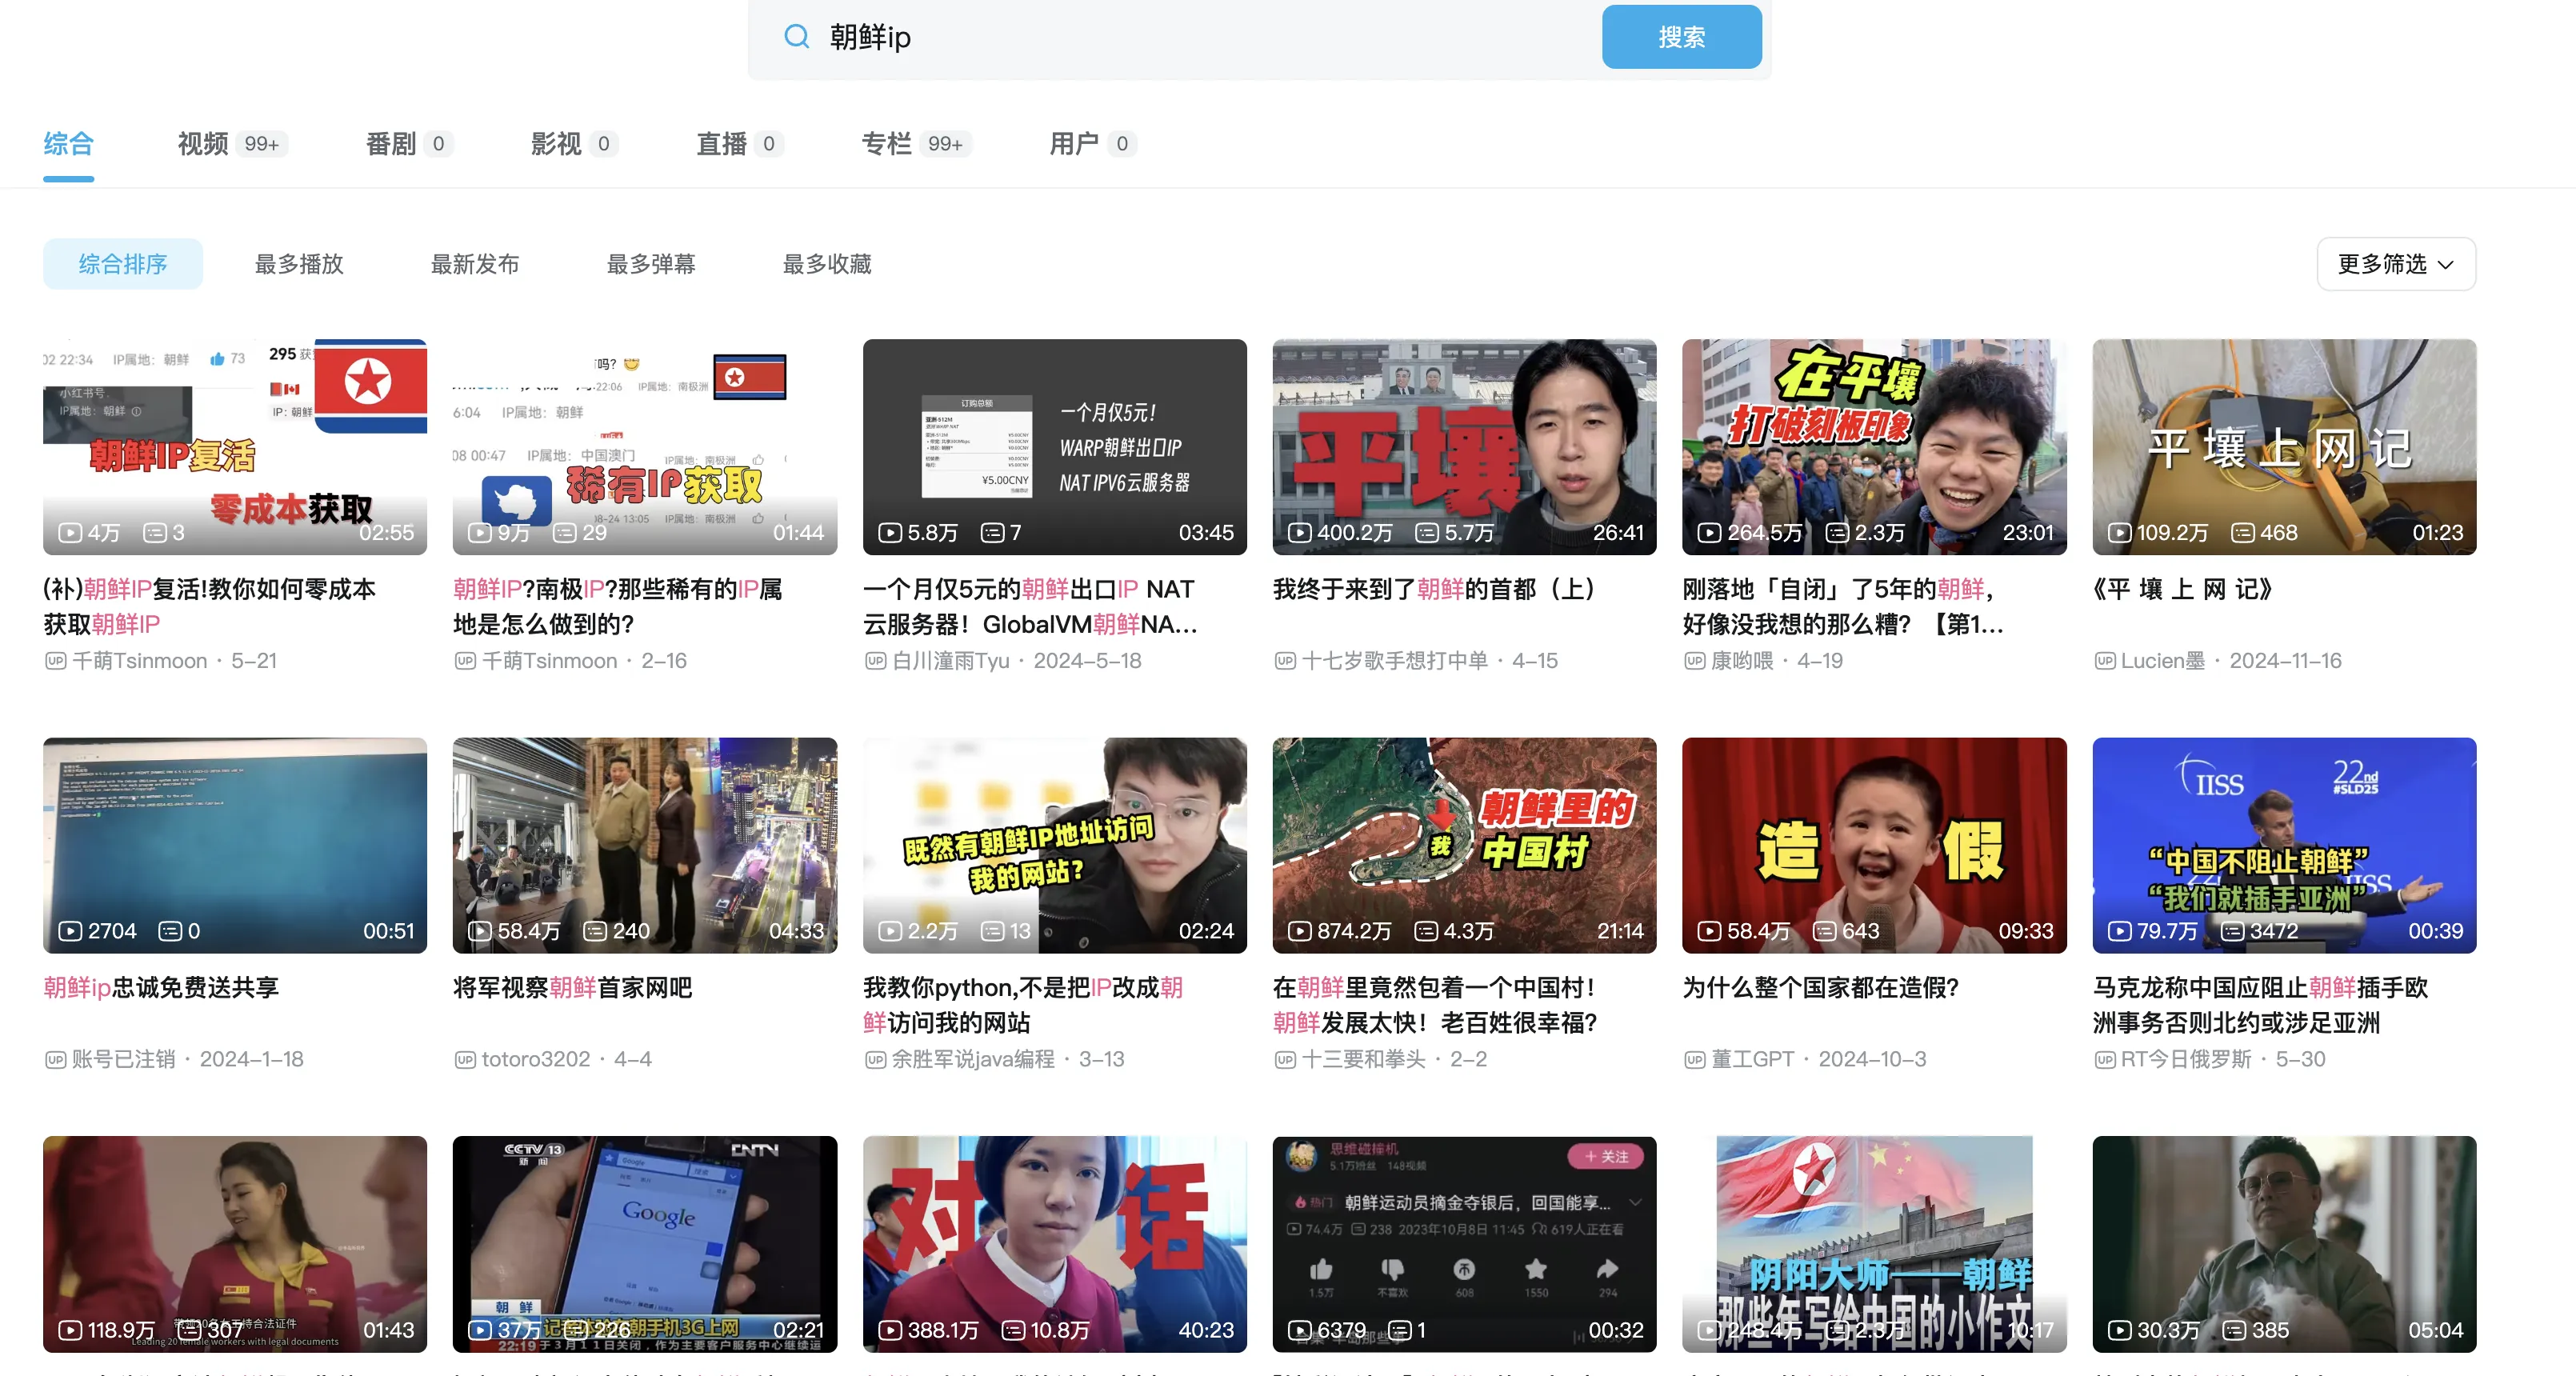Sort results by 最多播放
This screenshot has width=2576, height=1376.
(x=299, y=264)
